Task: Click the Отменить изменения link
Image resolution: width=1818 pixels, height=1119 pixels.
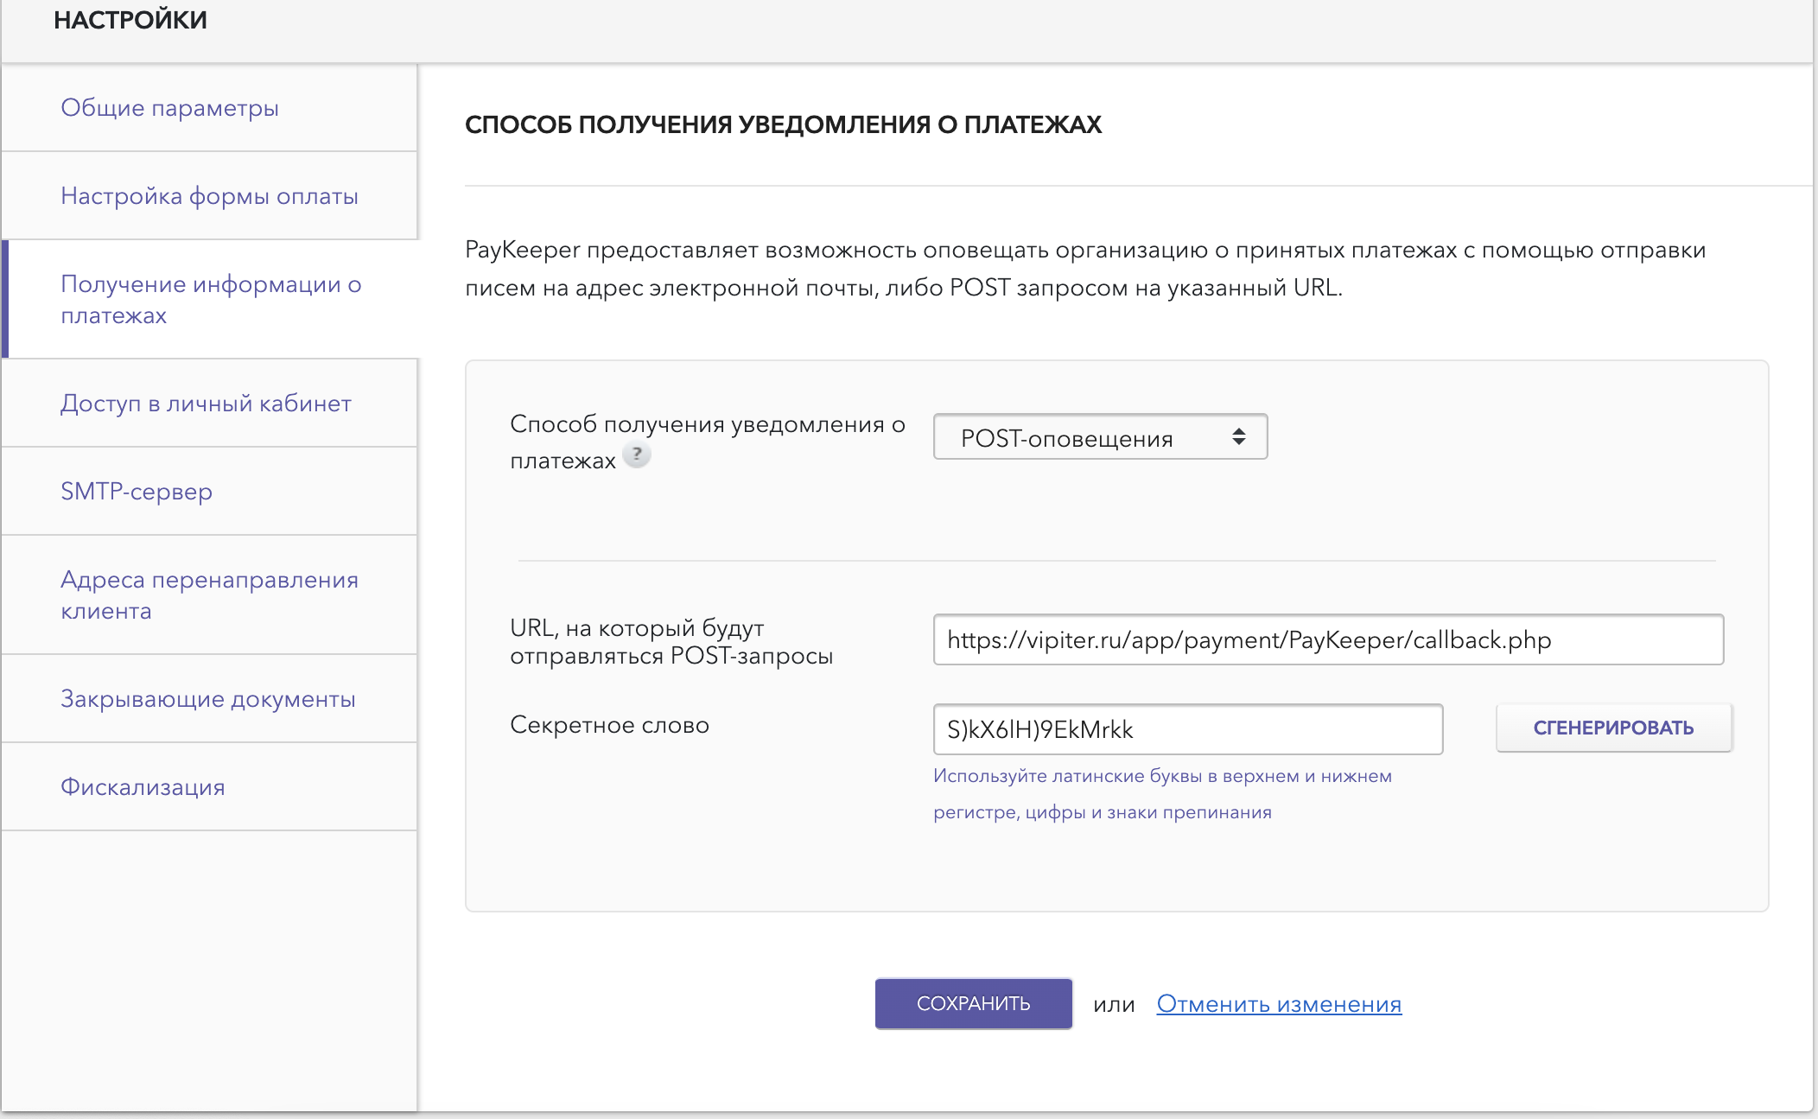Action: click(1278, 1004)
